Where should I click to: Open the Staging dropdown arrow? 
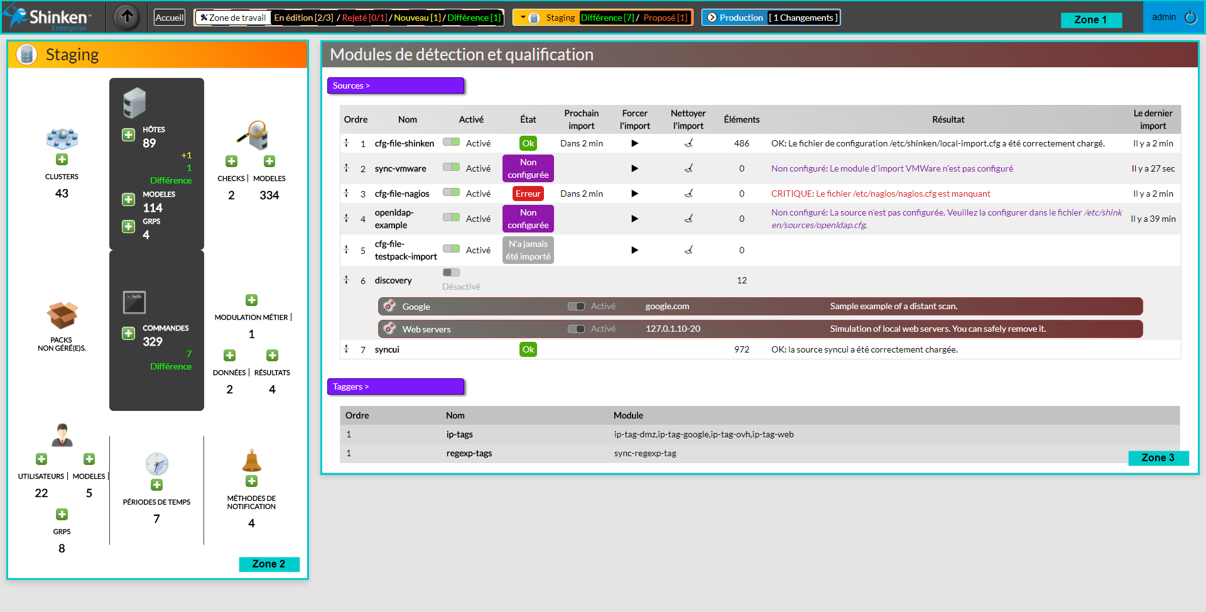pos(523,18)
